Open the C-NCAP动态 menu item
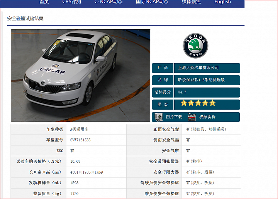The height and width of the screenshot is (199, 278). [108, 2]
